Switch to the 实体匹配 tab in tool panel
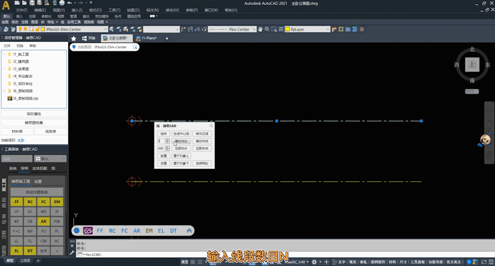The width and height of the screenshot is (495, 266). 40,168
